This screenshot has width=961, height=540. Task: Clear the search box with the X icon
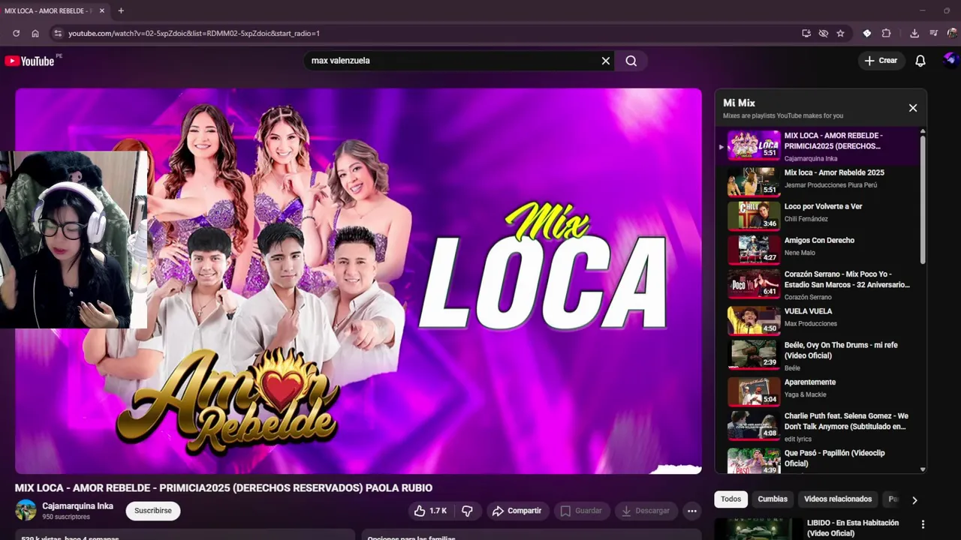tap(606, 61)
